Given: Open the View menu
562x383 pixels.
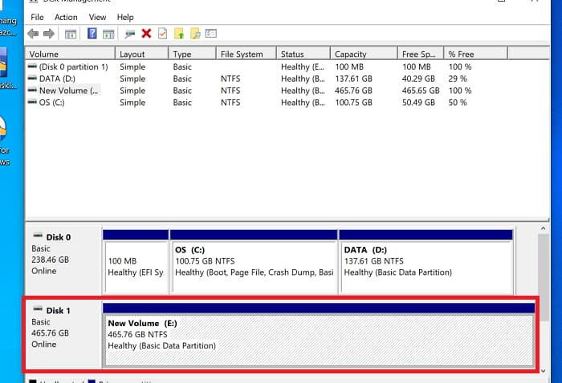Looking at the screenshot, I should pos(97,17).
